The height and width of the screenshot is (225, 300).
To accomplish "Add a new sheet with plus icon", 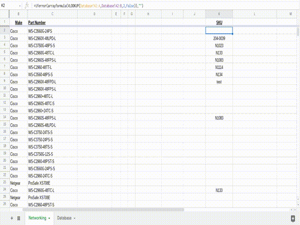I will [x=12, y=218].
